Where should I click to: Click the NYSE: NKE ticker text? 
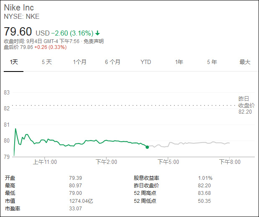(22, 17)
